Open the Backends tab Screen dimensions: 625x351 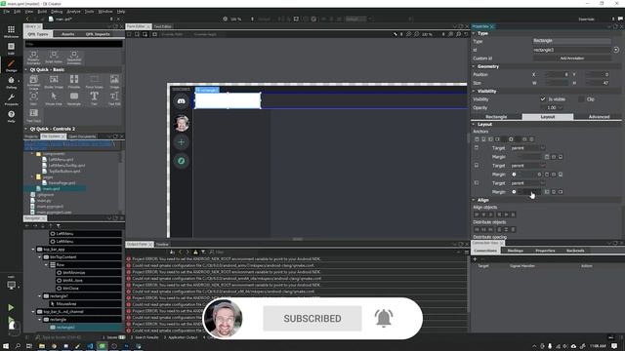pyautogui.click(x=575, y=251)
